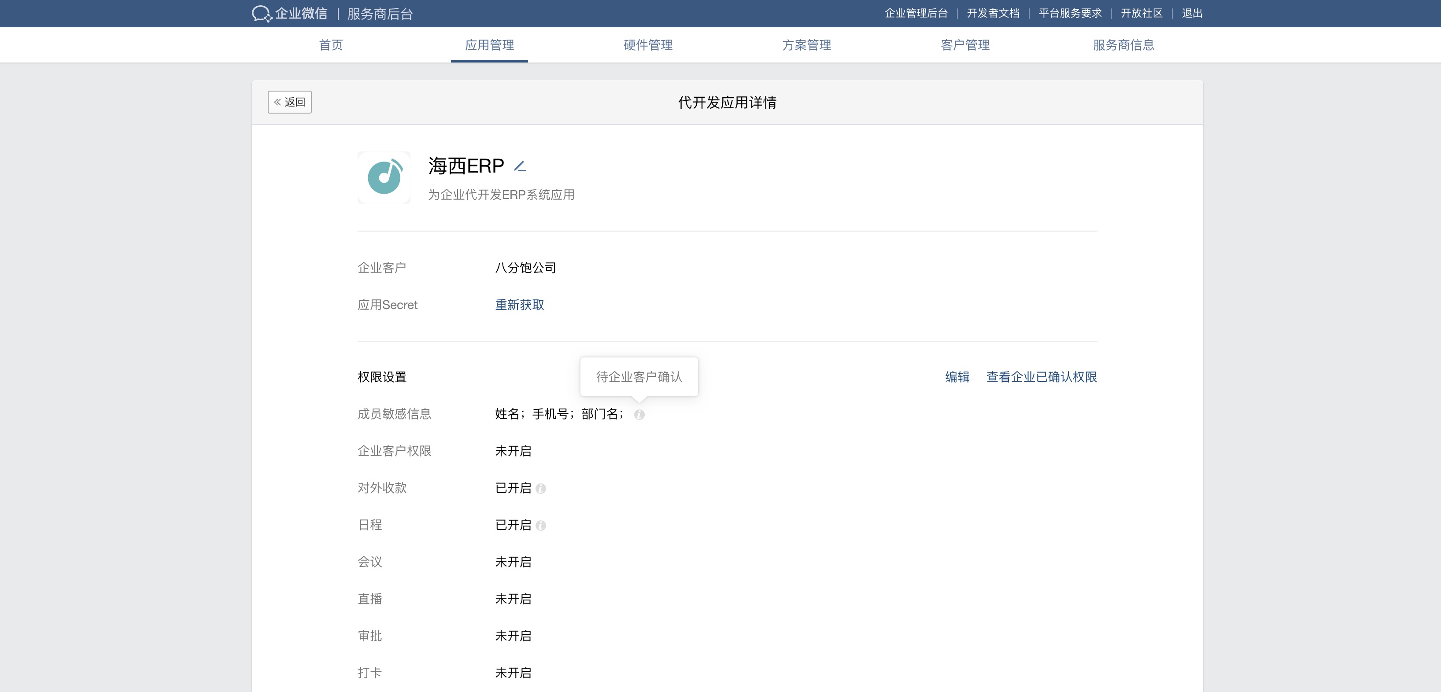Click 未开启 status for 会议
The width and height of the screenshot is (1441, 692).
click(x=513, y=562)
